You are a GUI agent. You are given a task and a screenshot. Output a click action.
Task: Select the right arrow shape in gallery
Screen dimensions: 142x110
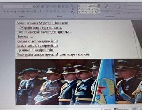point(89,9)
